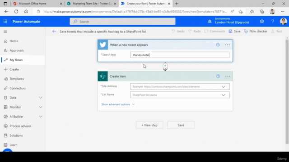Click Save in the top toolbar
Screen dimensions: 289x162
pyautogui.click(x=234, y=31)
